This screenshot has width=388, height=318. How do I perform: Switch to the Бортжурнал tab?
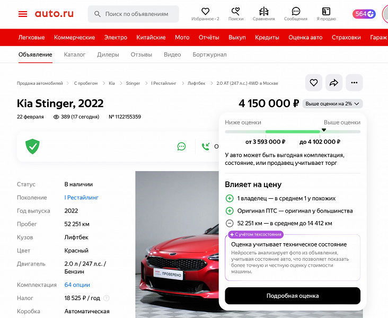tap(209, 55)
